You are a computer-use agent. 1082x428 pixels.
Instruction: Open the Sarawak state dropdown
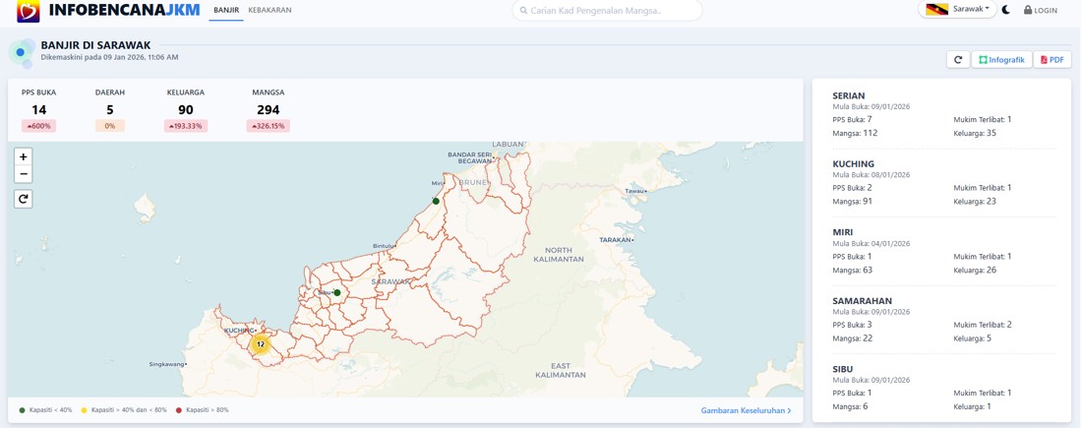pyautogui.click(x=958, y=10)
